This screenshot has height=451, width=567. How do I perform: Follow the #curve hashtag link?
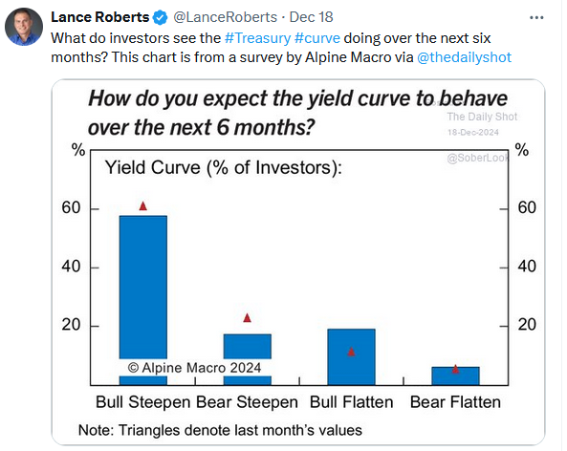pos(317,38)
